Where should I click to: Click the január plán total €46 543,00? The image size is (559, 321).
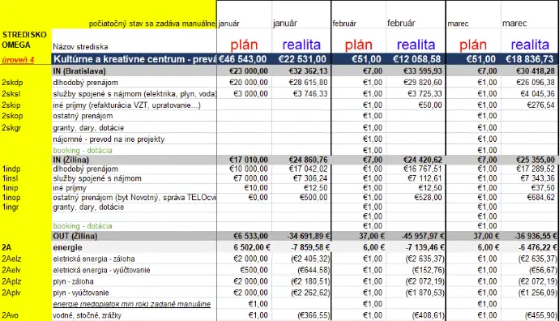pos(243,59)
